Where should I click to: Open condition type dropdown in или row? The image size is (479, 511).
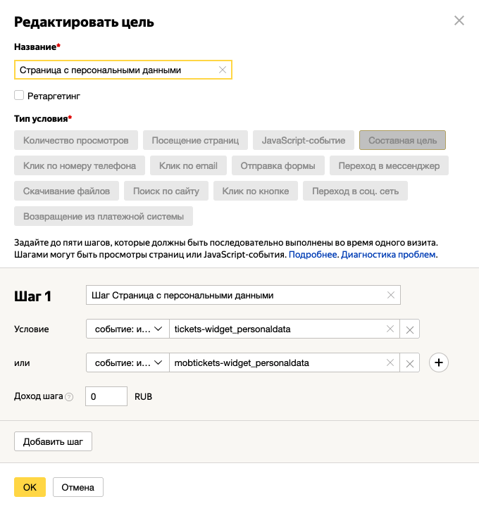tap(127, 362)
